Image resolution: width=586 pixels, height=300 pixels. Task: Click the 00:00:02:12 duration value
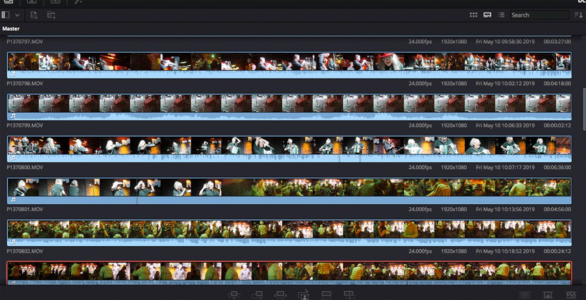point(557,126)
